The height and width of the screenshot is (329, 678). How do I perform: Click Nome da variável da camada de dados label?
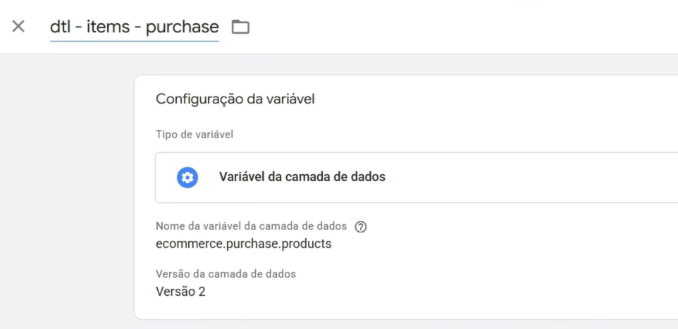point(251,226)
